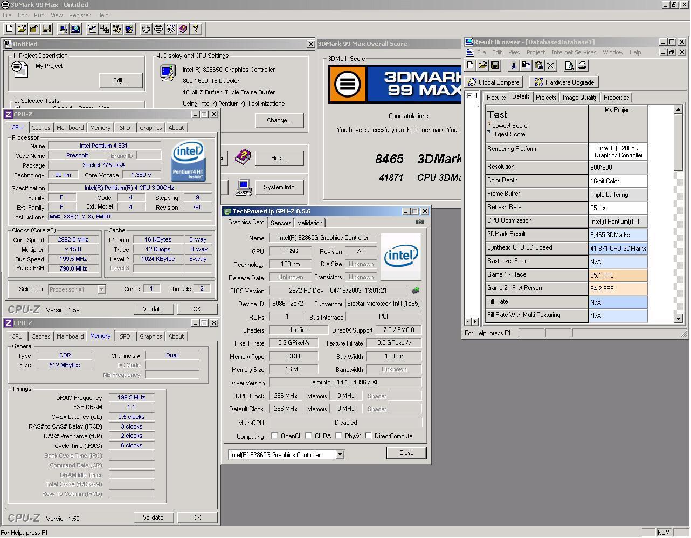The width and height of the screenshot is (691, 538).
Task: Click the NUM indicator in status bar
Action: click(664, 533)
